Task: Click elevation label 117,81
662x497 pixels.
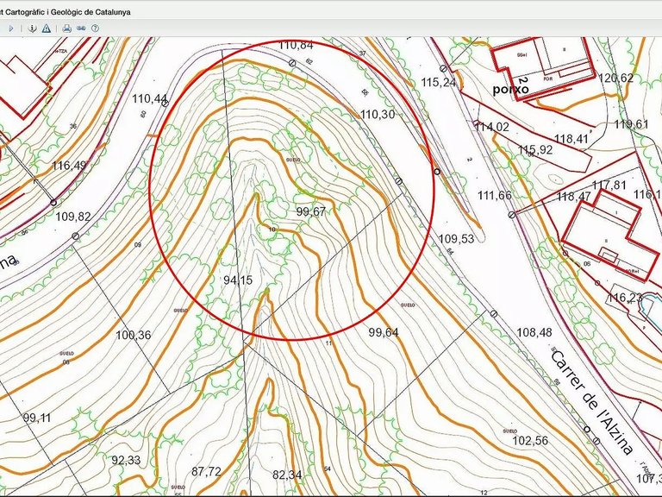Action: (609, 186)
